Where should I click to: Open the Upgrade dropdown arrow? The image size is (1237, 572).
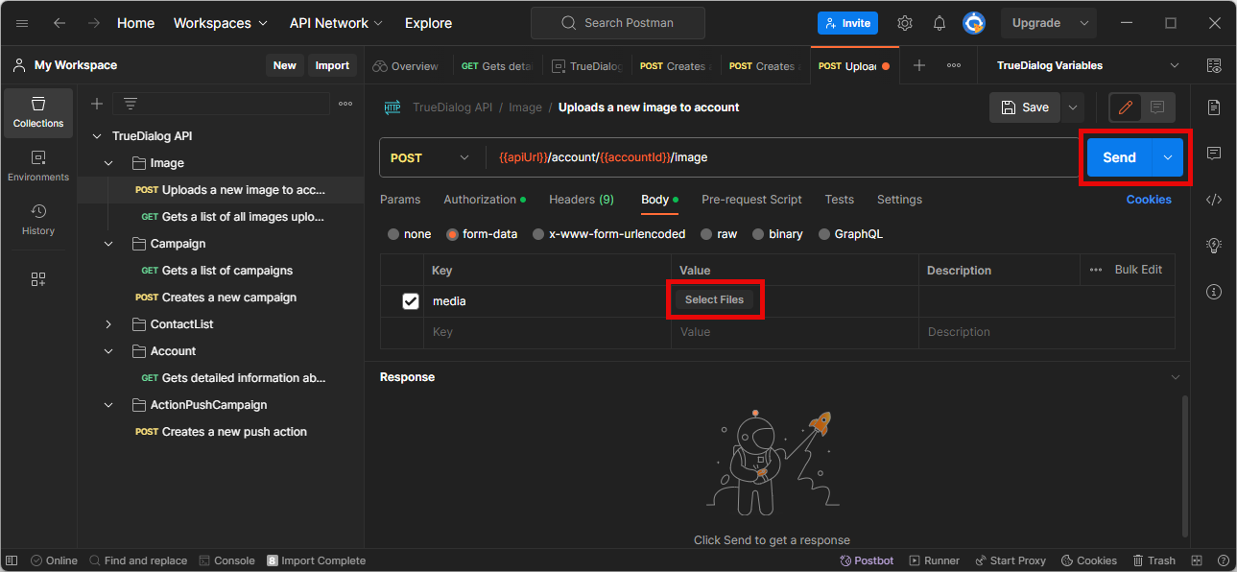click(x=1084, y=23)
